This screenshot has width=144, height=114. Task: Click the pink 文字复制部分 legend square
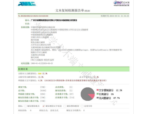coord(97,90)
